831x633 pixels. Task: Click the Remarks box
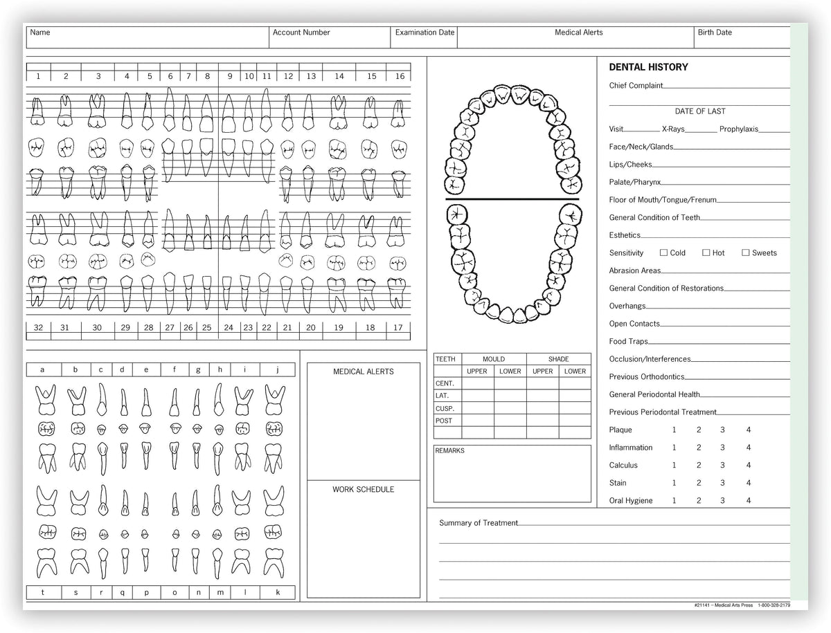point(512,473)
